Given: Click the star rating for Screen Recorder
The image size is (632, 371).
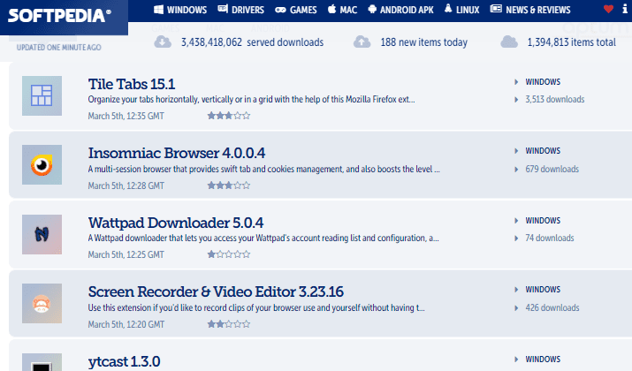Looking at the screenshot, I should click(x=229, y=324).
